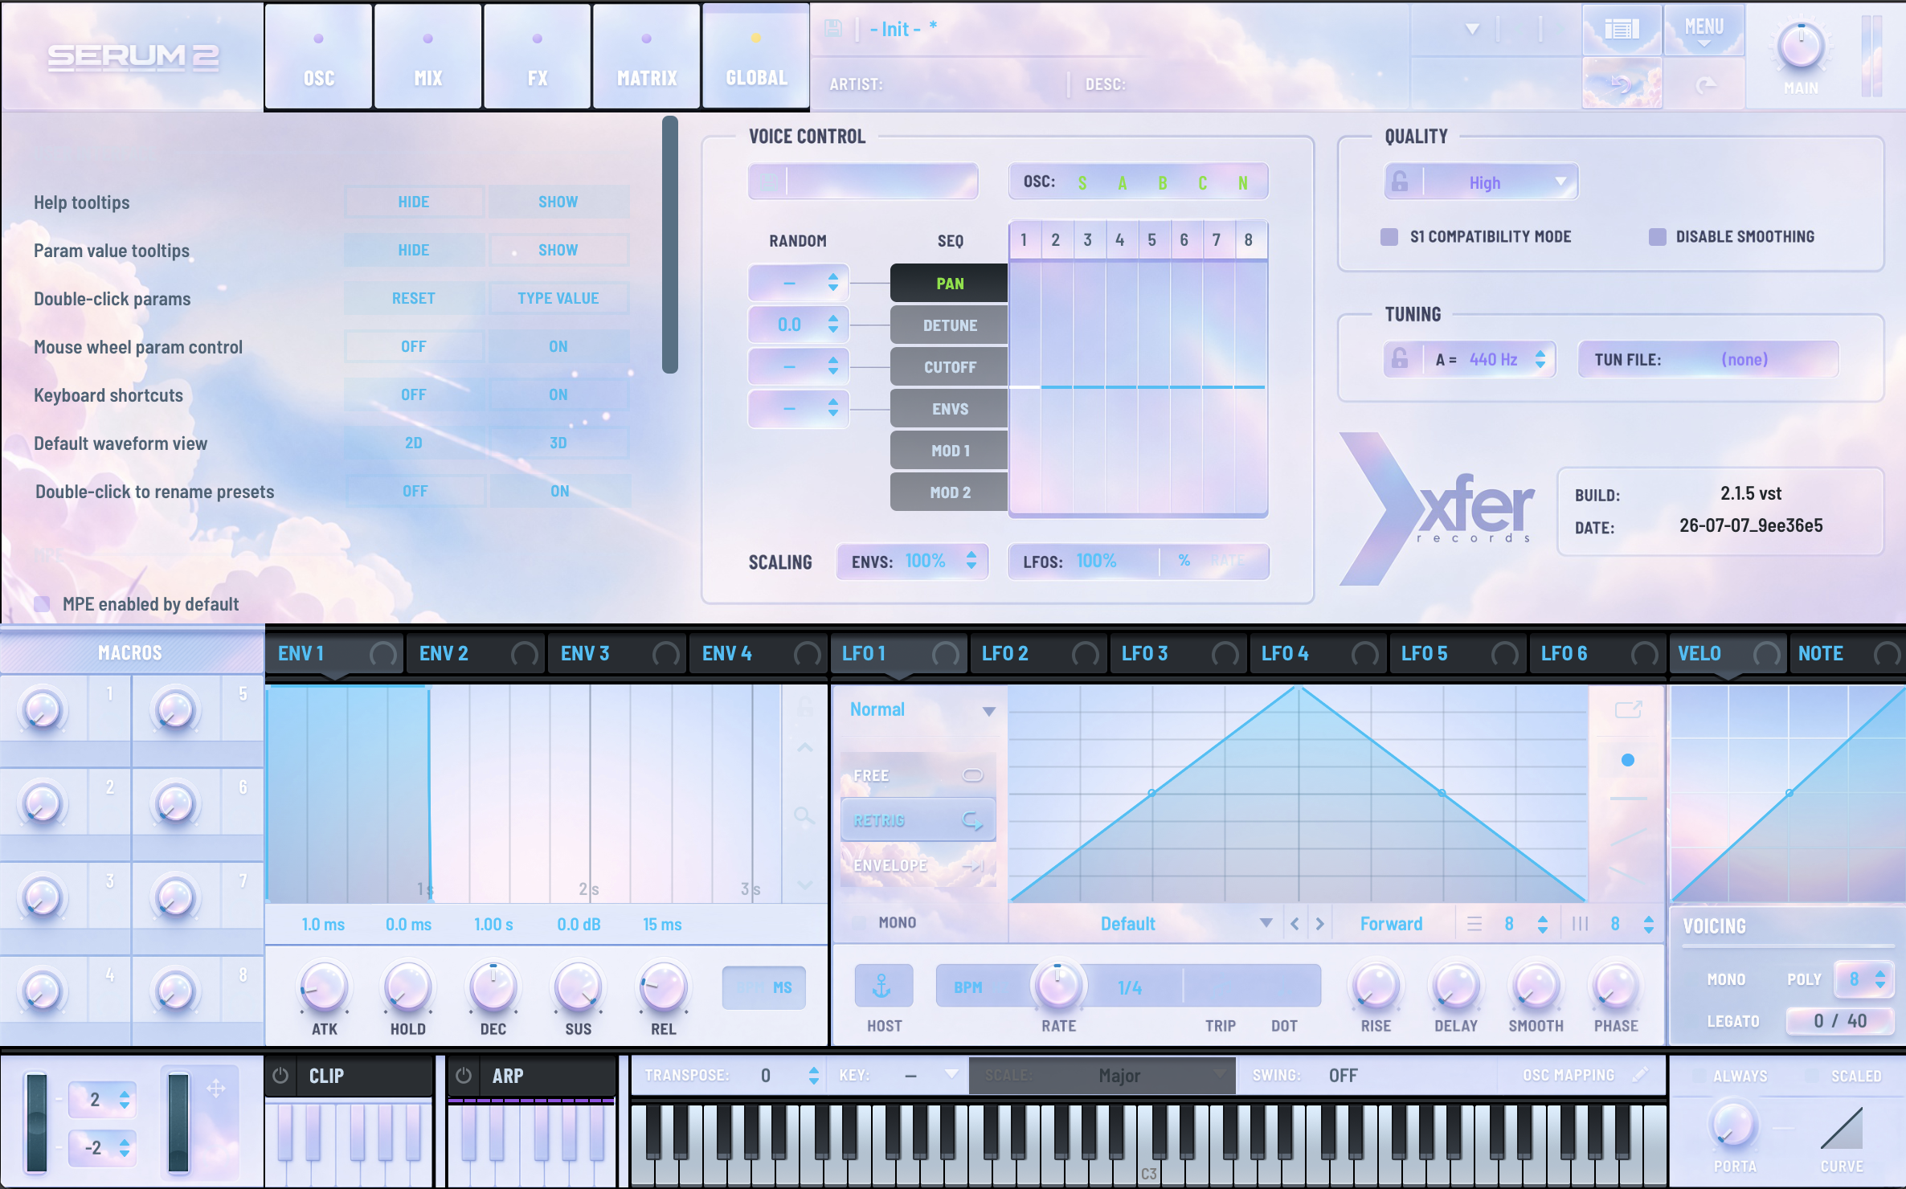Click the TUN FILE (none) button
Image resolution: width=1906 pixels, height=1189 pixels.
(1708, 359)
